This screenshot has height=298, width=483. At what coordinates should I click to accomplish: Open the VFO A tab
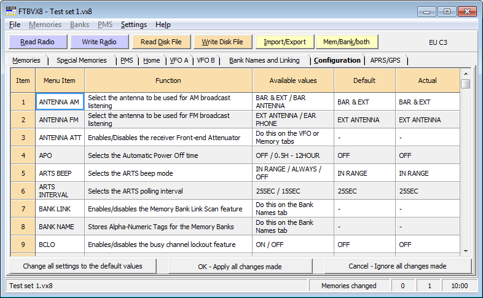tap(179, 60)
